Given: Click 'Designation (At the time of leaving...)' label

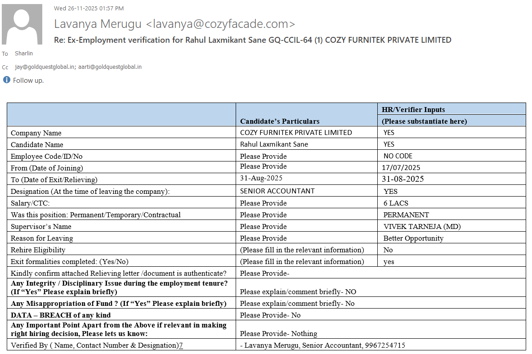Looking at the screenshot, I should point(90,192).
